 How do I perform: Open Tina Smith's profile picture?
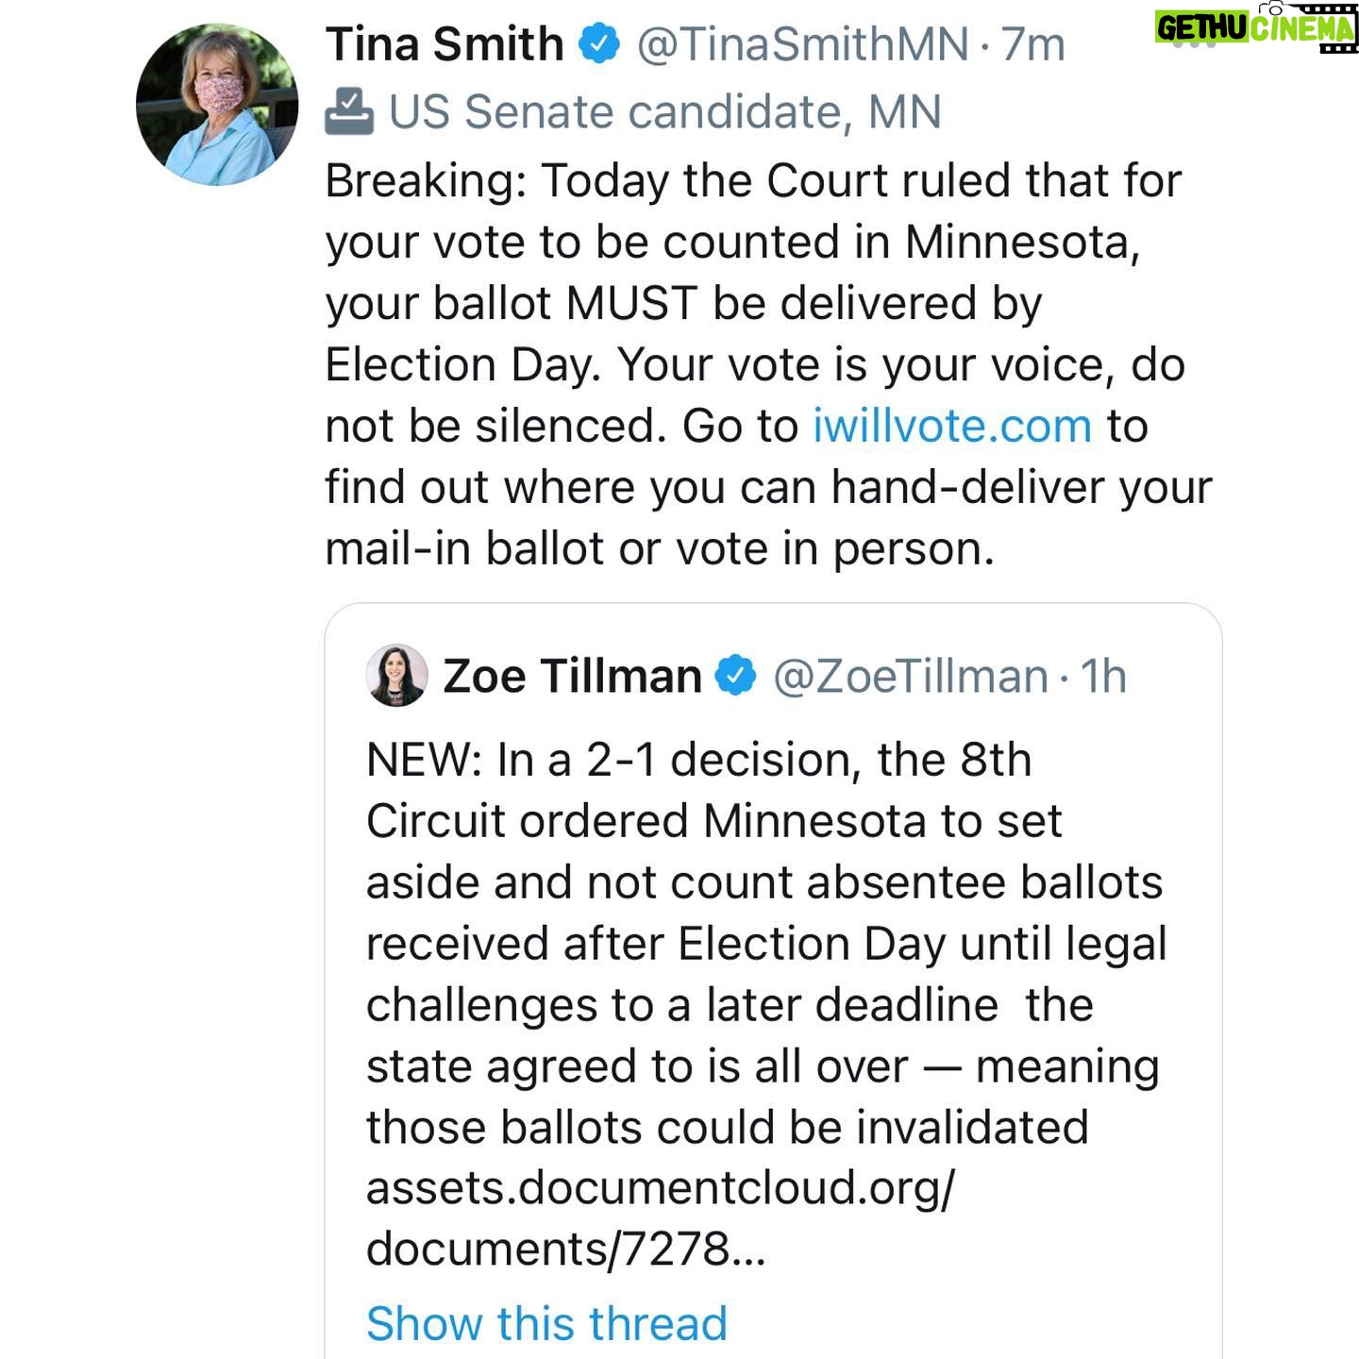tap(217, 105)
